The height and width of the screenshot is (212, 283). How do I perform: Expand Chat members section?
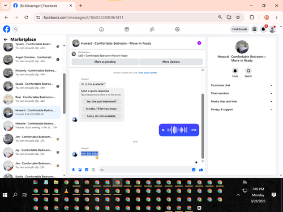point(242,93)
